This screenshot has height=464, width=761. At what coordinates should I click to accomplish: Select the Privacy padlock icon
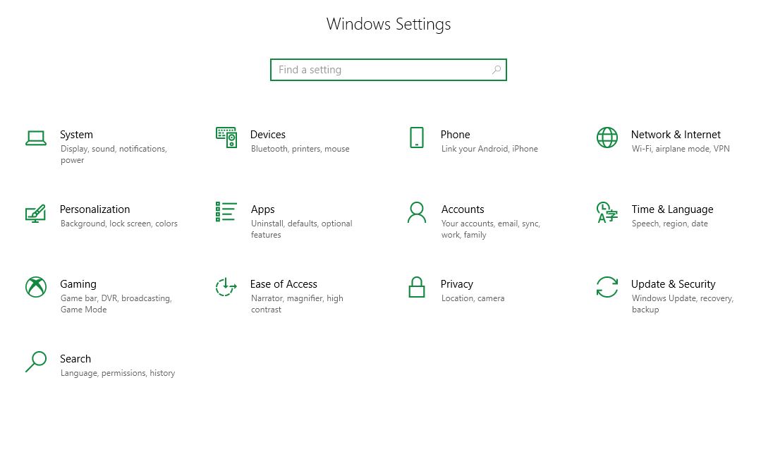417,287
